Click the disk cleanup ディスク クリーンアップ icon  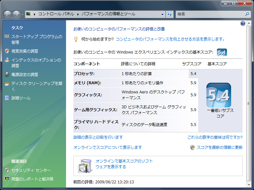7,84
